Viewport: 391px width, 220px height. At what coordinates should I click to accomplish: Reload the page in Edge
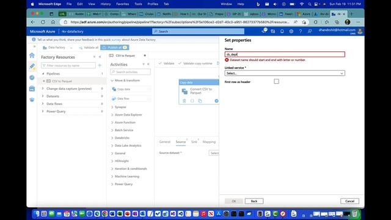click(x=43, y=22)
